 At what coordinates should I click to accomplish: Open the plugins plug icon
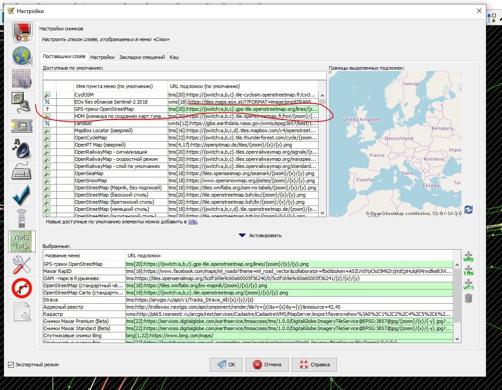tap(22, 102)
